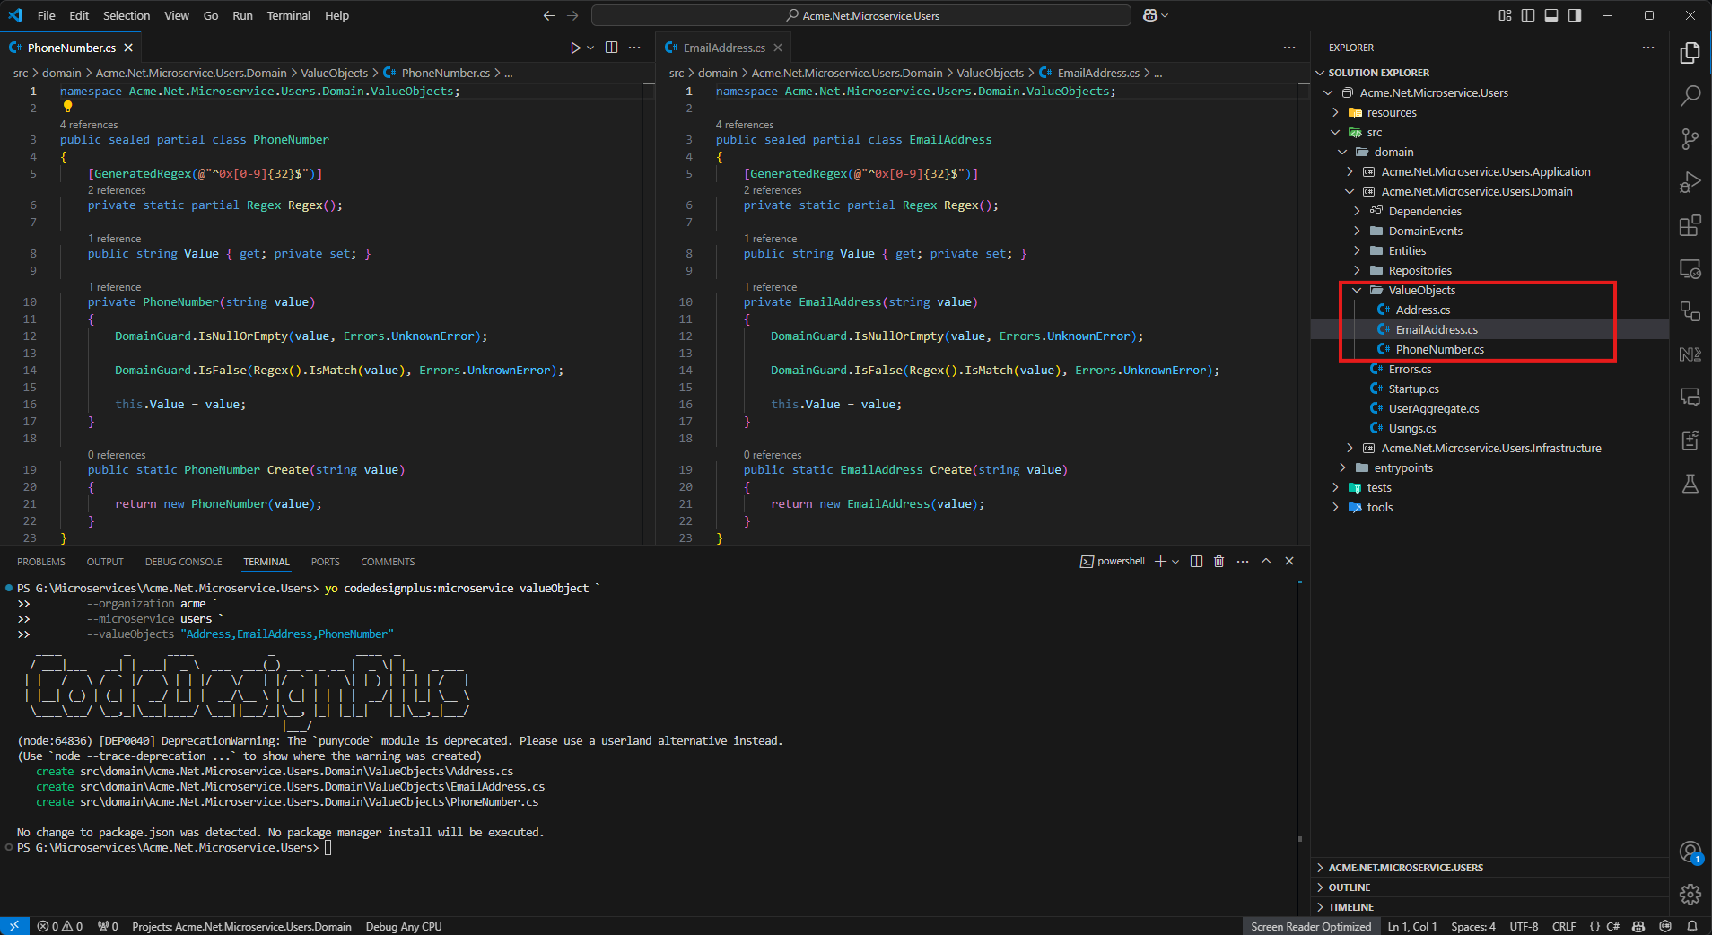Click the errors and warnings count in status bar
Viewport: 1712px width, 935px height.
pos(60,926)
